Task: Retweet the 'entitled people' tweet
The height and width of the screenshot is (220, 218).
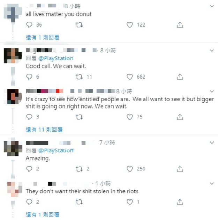Action: (x=79, y=117)
